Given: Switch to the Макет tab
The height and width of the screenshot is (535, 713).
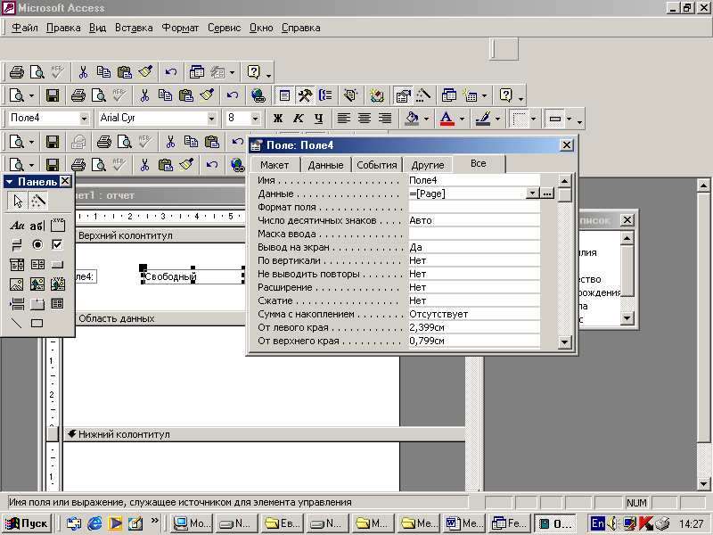Looking at the screenshot, I should coord(275,165).
